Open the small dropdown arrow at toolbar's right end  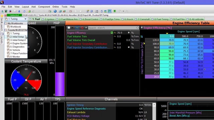pyautogui.click(x=123, y=11)
